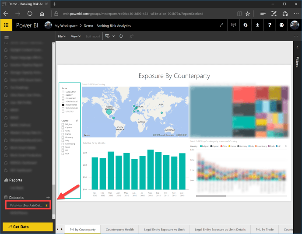Check the CONSUMER sector checkbox

point(63,92)
